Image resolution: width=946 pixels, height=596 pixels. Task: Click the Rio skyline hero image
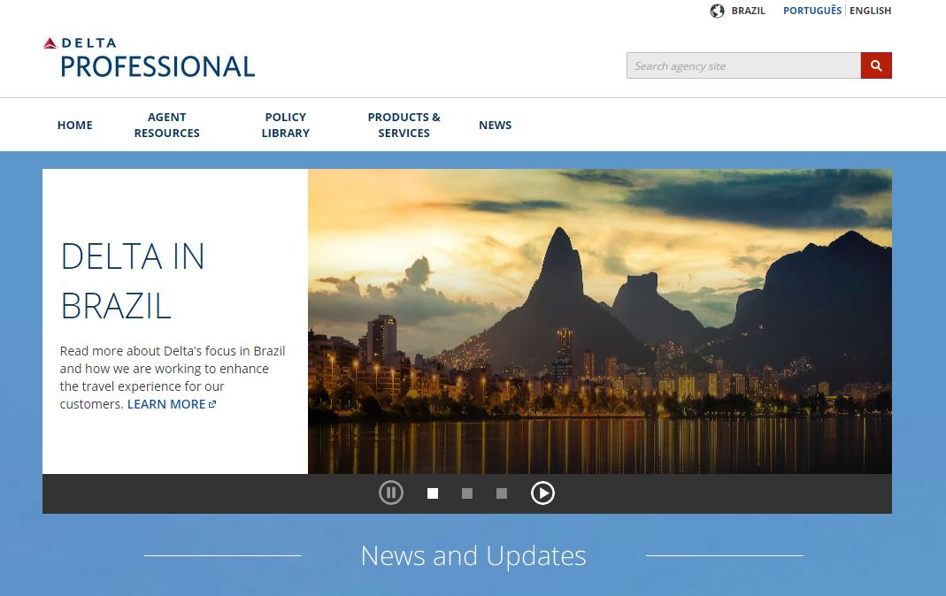pos(599,321)
